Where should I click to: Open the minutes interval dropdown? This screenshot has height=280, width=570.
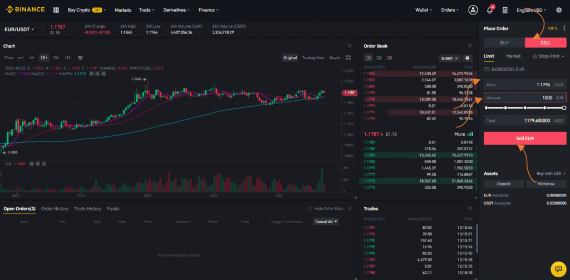[x=21, y=57]
